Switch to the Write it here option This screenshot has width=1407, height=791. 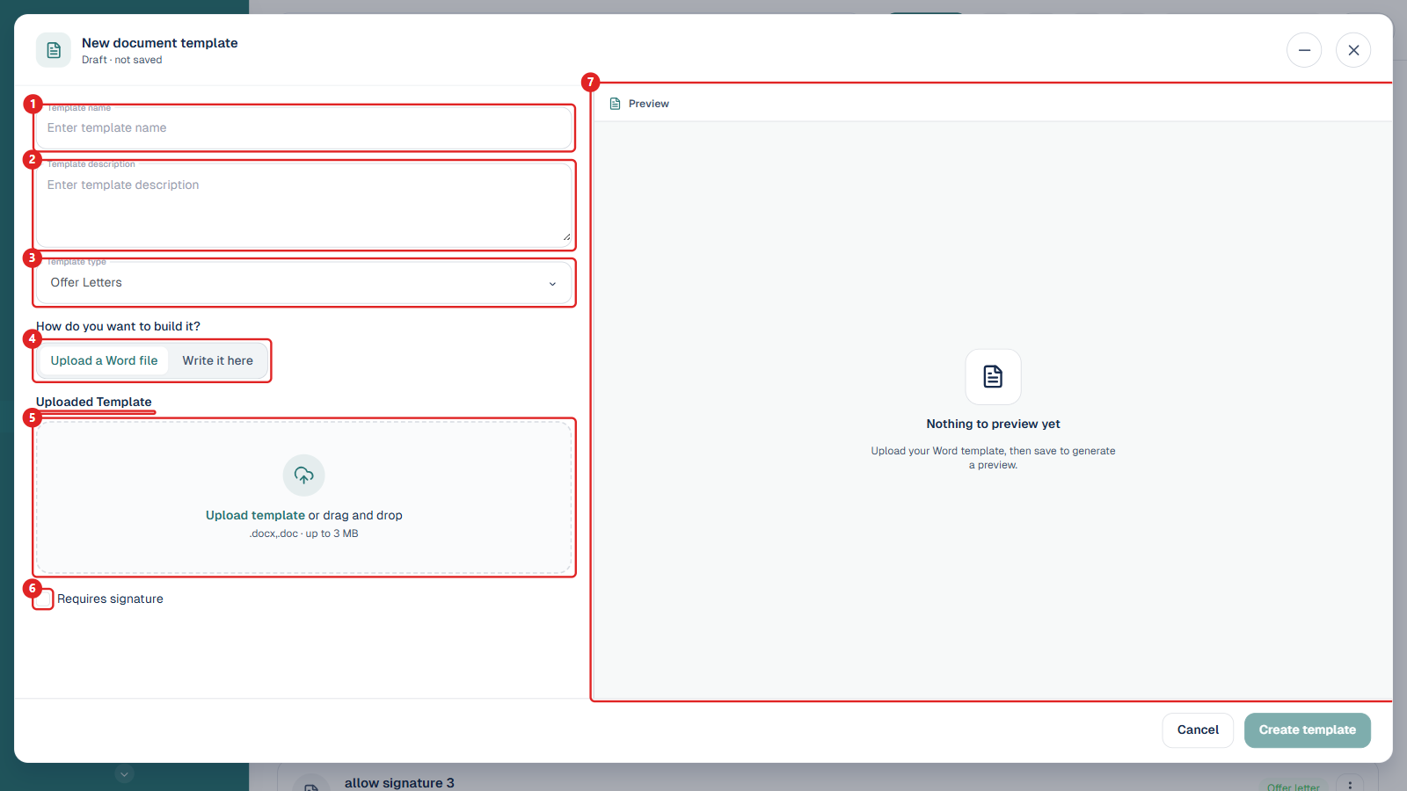tap(218, 361)
